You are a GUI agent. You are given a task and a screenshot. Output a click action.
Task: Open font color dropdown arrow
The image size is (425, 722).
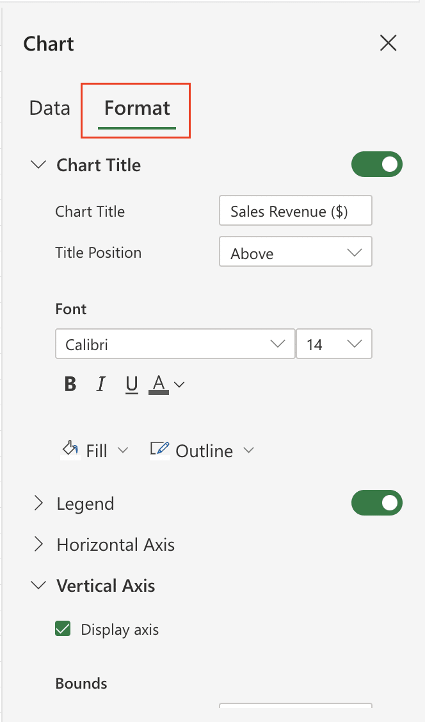click(180, 385)
